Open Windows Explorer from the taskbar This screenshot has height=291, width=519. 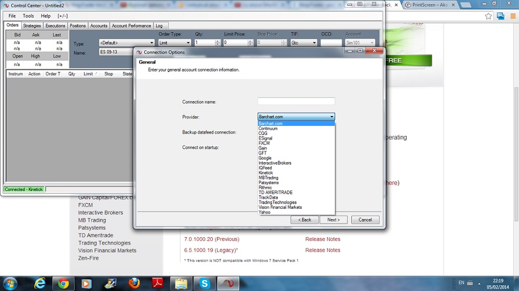181,283
